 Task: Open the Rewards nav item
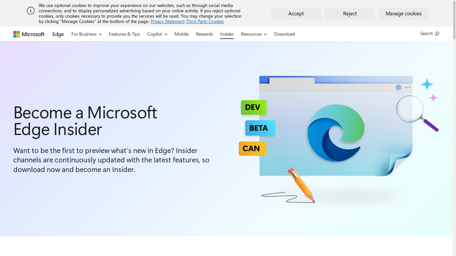pyautogui.click(x=204, y=34)
